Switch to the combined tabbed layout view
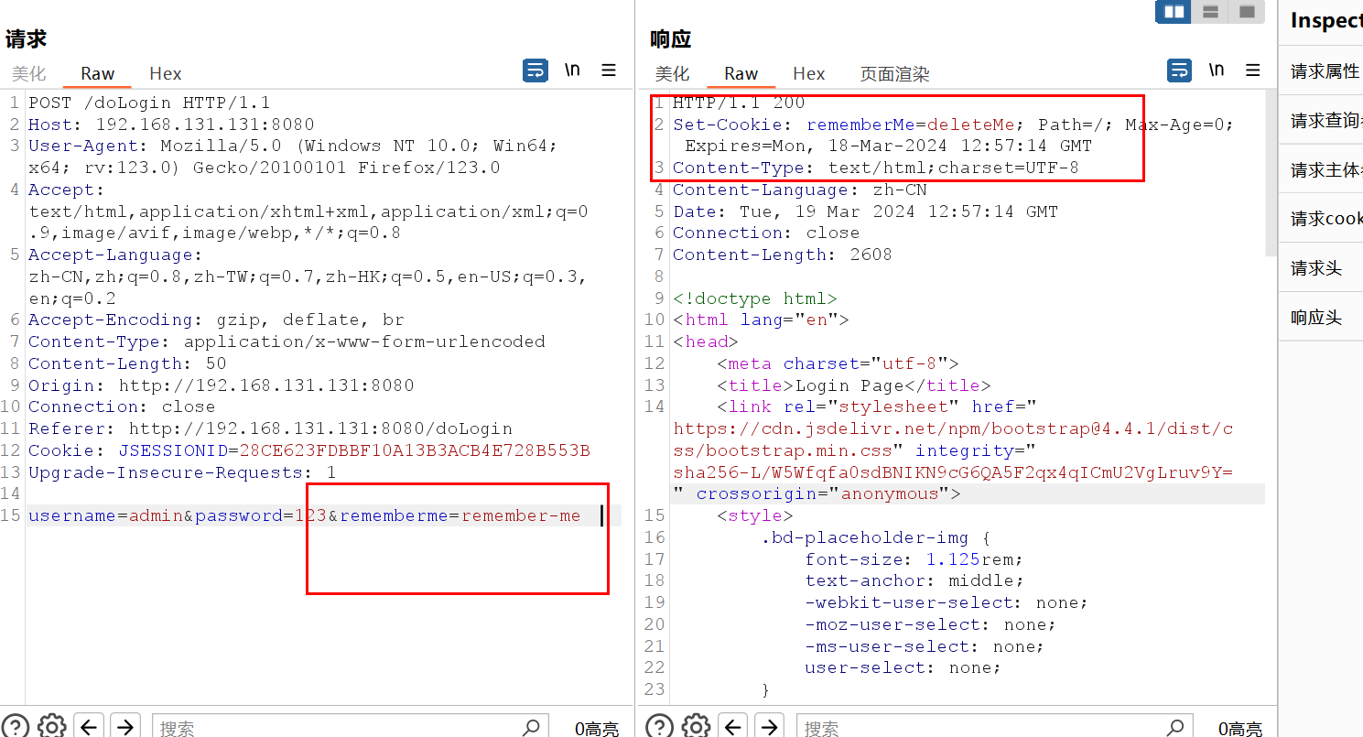 pyautogui.click(x=1247, y=12)
